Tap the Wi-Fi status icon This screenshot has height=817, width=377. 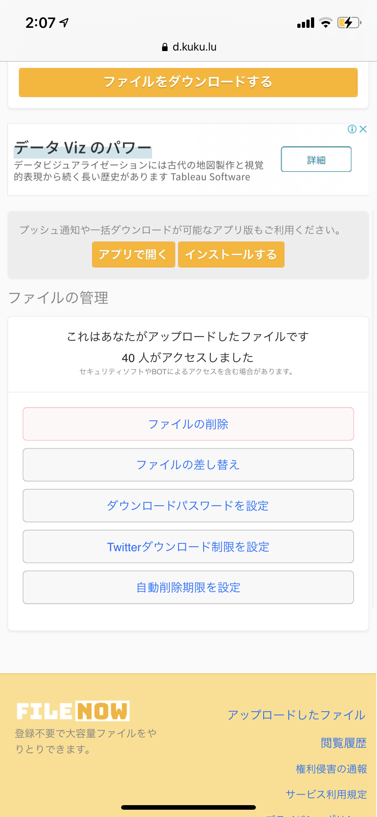tap(326, 23)
